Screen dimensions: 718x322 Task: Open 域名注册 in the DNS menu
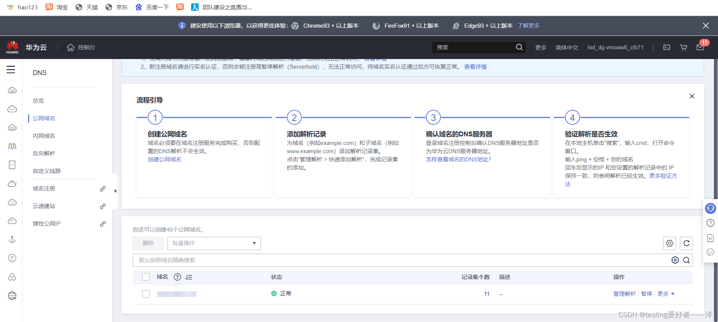44,188
